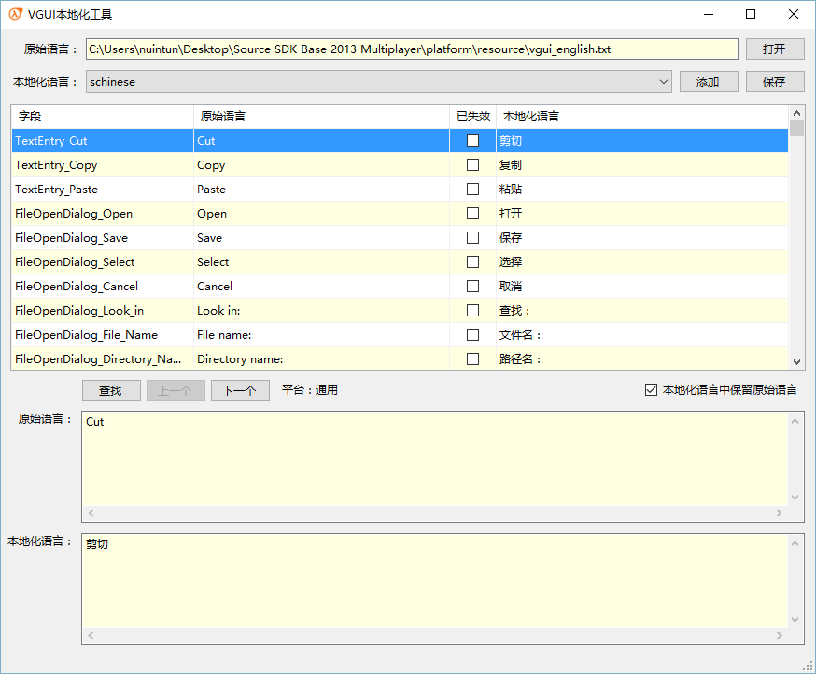Click the table vertical scrollbar thumb
Image resolution: width=816 pixels, height=674 pixels.
tap(796, 128)
